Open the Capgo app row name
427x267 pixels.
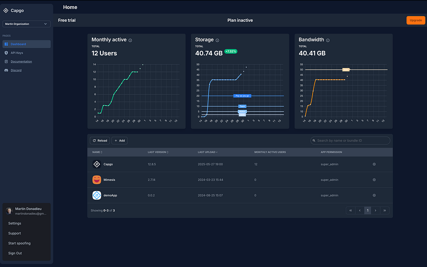[108, 164]
